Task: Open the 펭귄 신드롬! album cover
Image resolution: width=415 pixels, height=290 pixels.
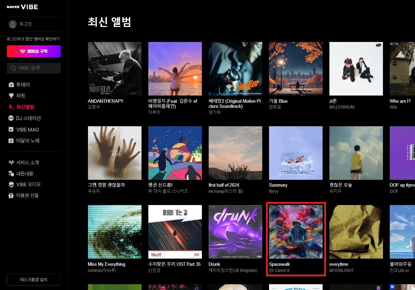Action: point(175,153)
